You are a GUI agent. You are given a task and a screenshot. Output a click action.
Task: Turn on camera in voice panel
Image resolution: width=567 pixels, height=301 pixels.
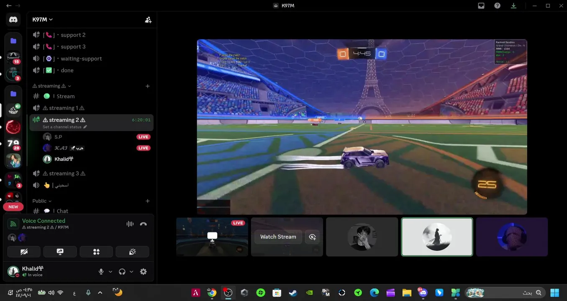(x=24, y=252)
